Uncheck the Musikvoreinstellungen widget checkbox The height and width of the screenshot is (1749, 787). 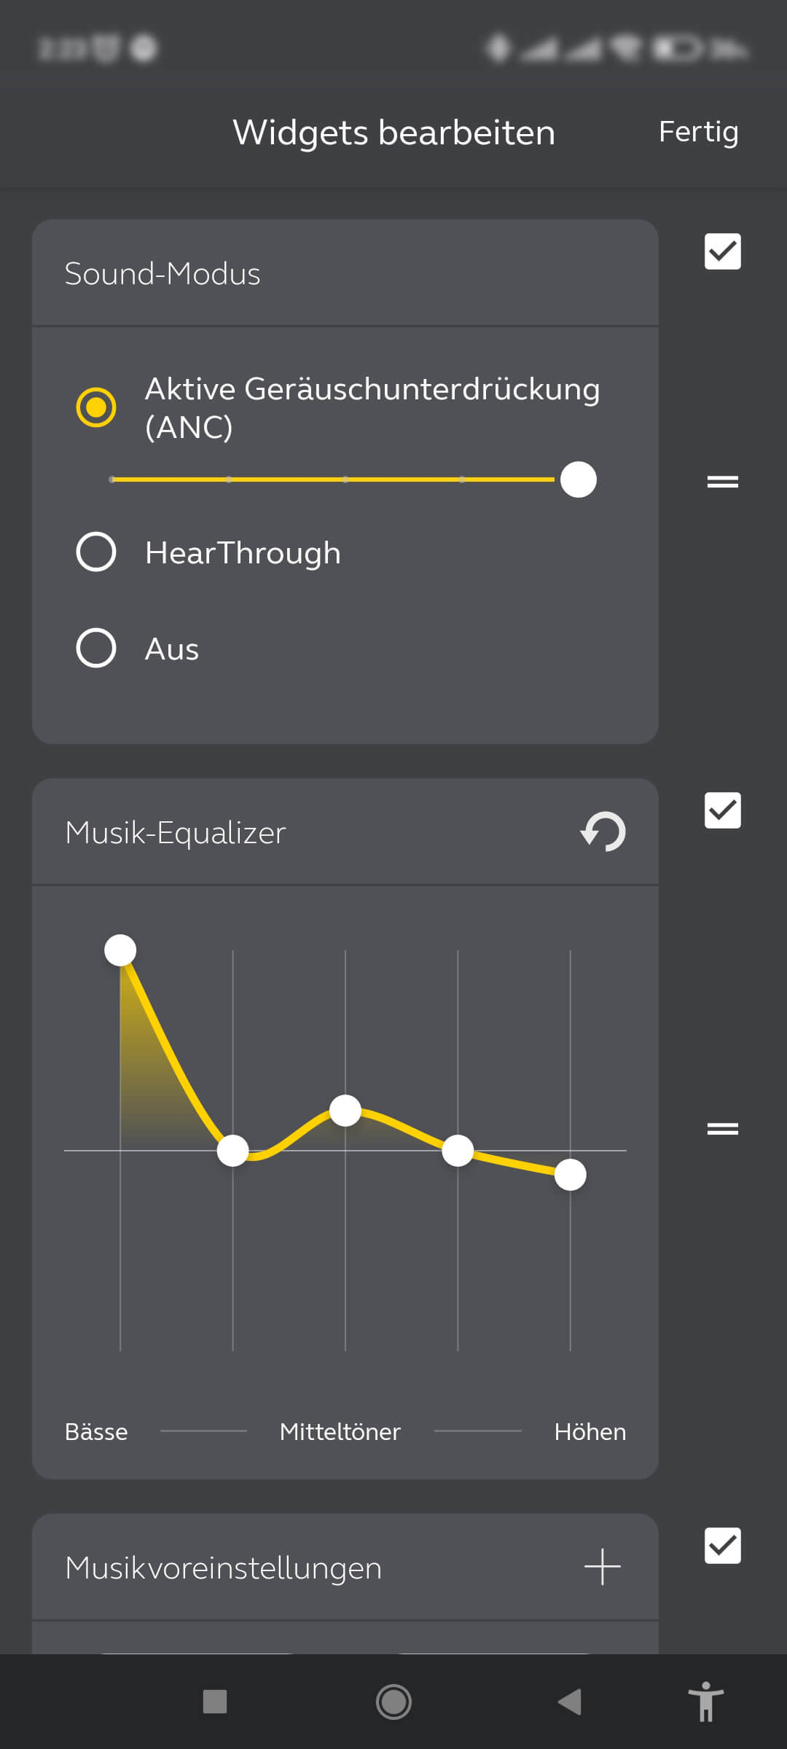tap(722, 1546)
